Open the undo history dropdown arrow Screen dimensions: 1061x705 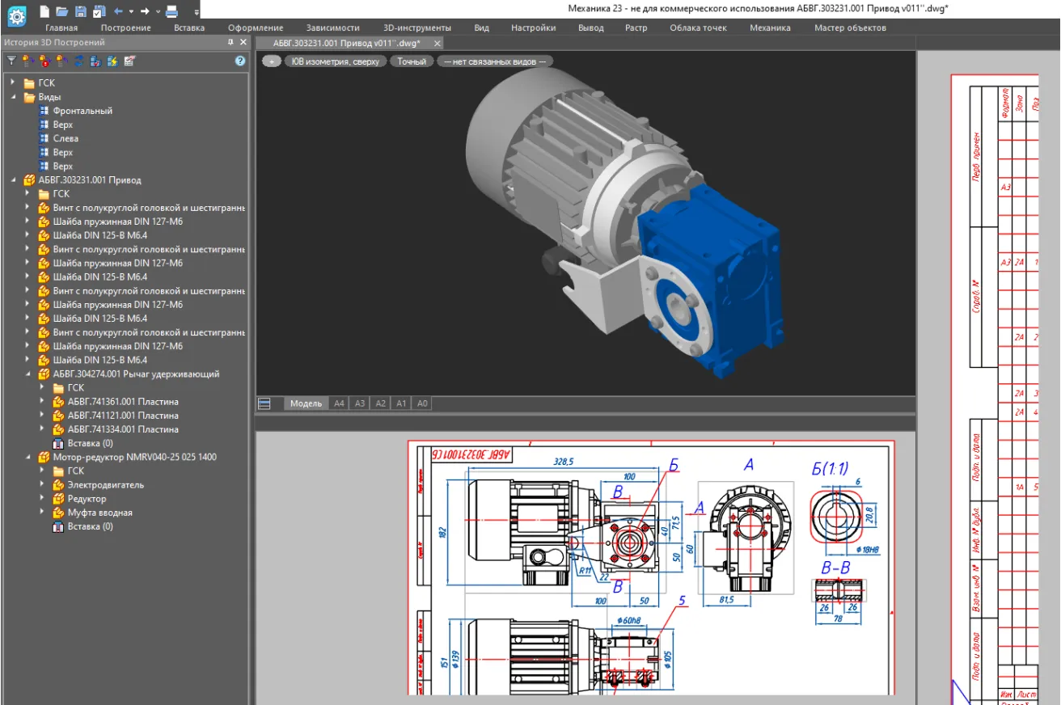pos(131,11)
